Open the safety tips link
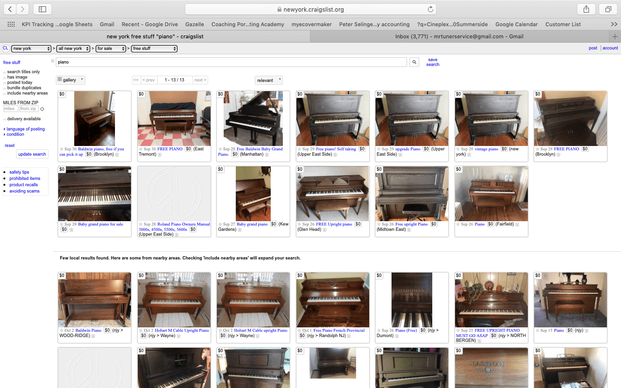Image resolution: width=621 pixels, height=388 pixels. click(19, 172)
